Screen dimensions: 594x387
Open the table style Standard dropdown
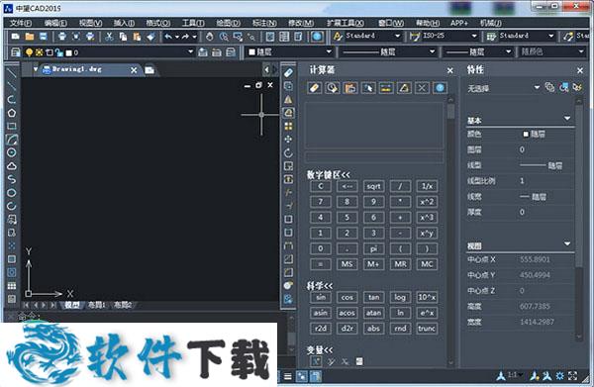550,36
